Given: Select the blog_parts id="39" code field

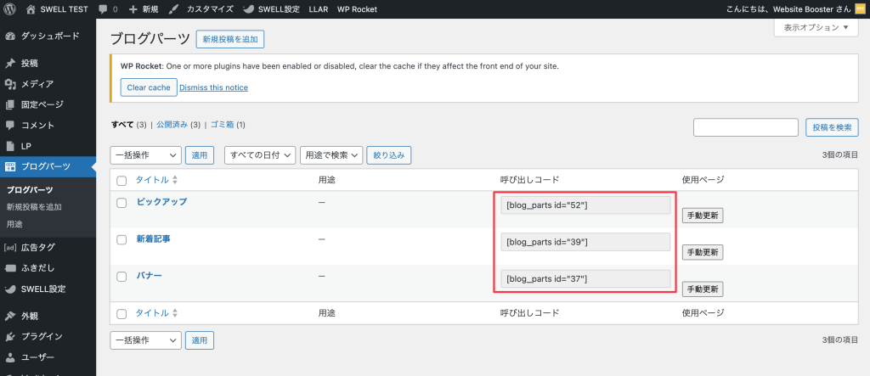Looking at the screenshot, I should pyautogui.click(x=585, y=242).
